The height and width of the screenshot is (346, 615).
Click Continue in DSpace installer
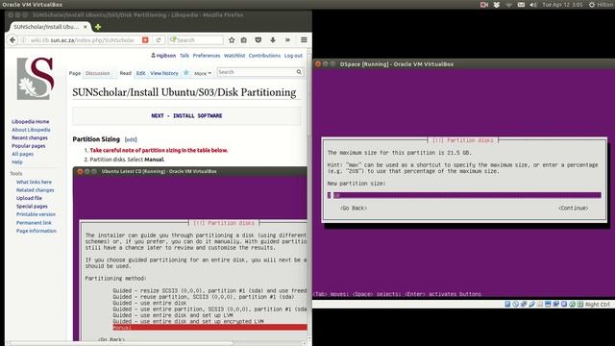(x=573, y=208)
